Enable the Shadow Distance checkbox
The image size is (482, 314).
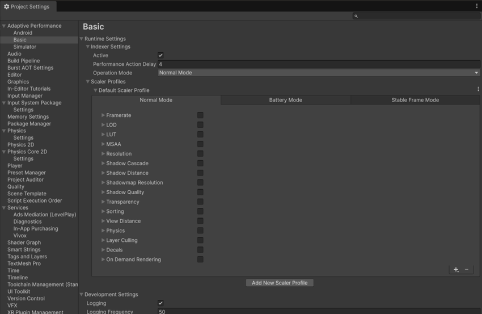pos(200,173)
